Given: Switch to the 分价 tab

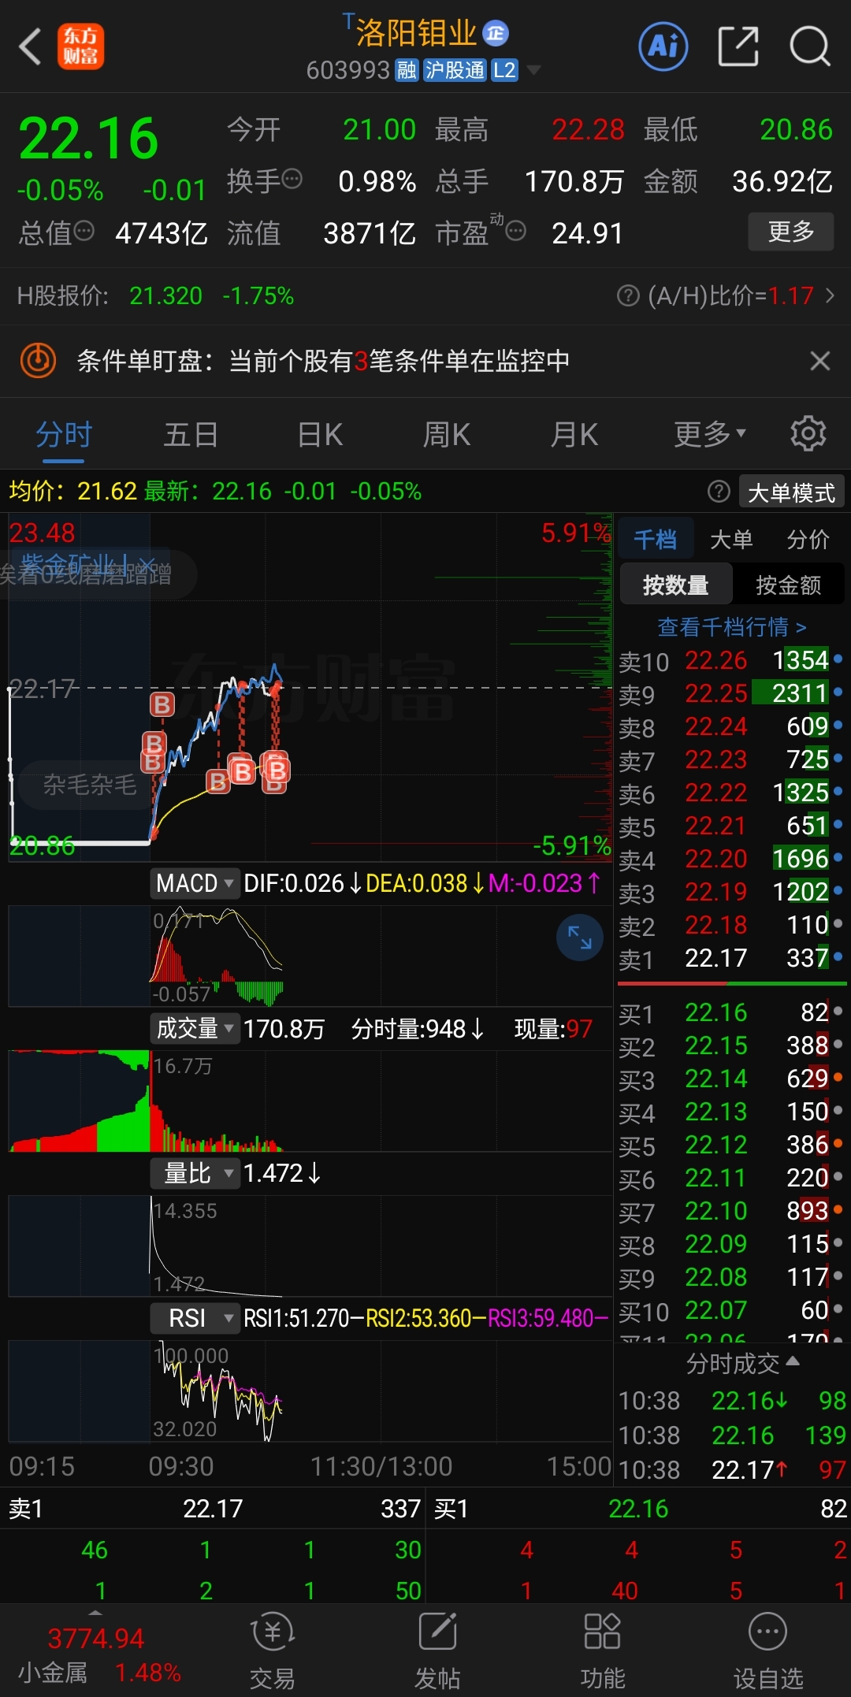Looking at the screenshot, I should tap(808, 540).
